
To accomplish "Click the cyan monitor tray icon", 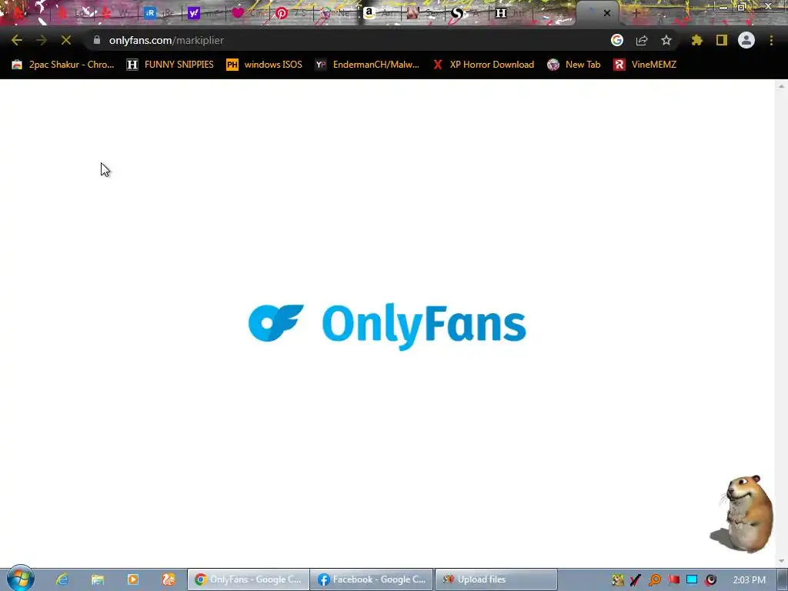I will tap(692, 579).
